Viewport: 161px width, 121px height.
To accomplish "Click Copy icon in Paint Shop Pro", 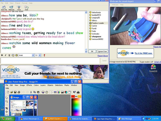I will pyautogui.click(x=35, y=92).
